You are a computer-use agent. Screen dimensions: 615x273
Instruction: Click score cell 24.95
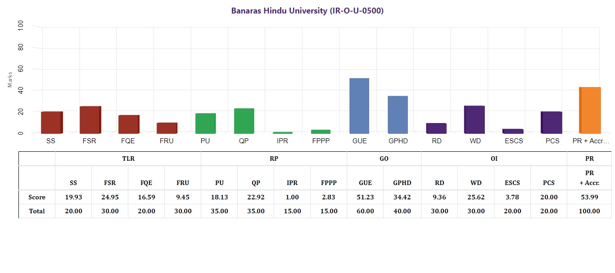click(x=110, y=197)
